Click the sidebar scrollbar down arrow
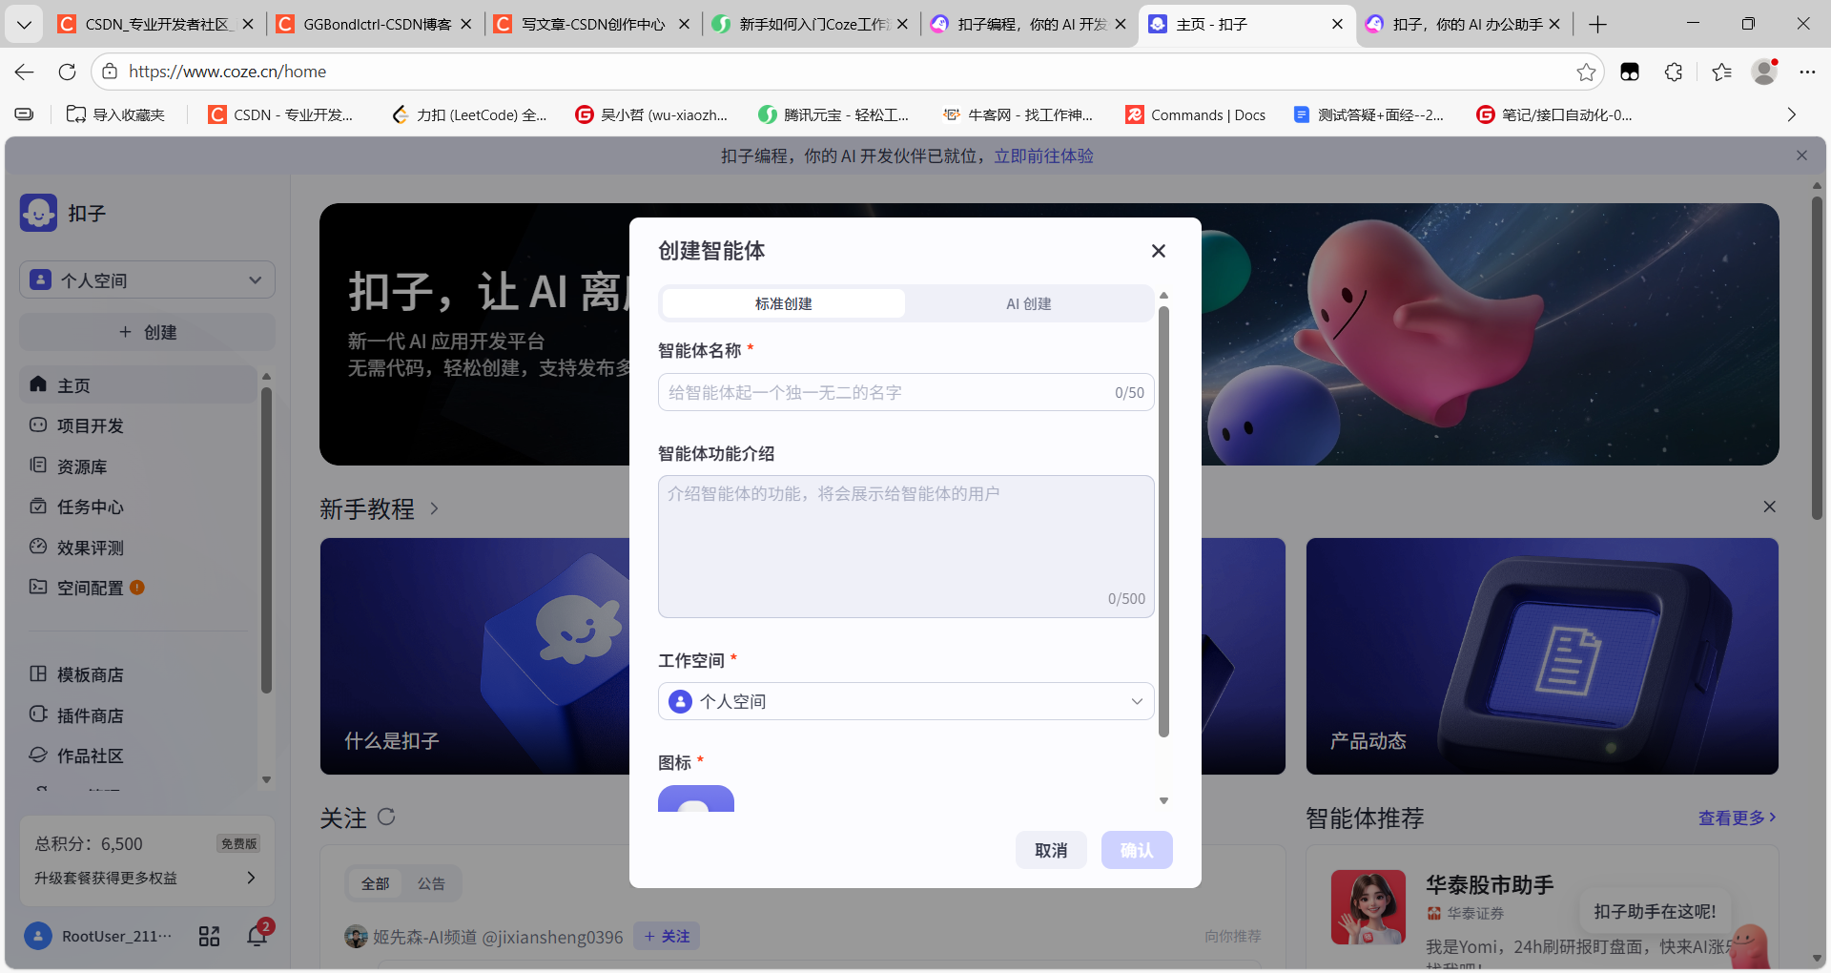This screenshot has height=973, width=1831. [266, 779]
